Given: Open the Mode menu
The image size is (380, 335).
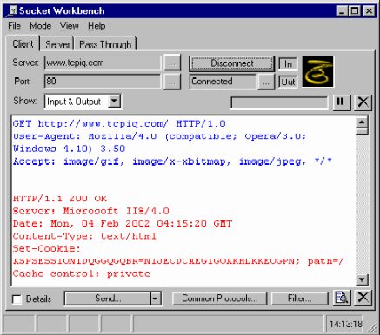Looking at the screenshot, I should tap(40, 26).
